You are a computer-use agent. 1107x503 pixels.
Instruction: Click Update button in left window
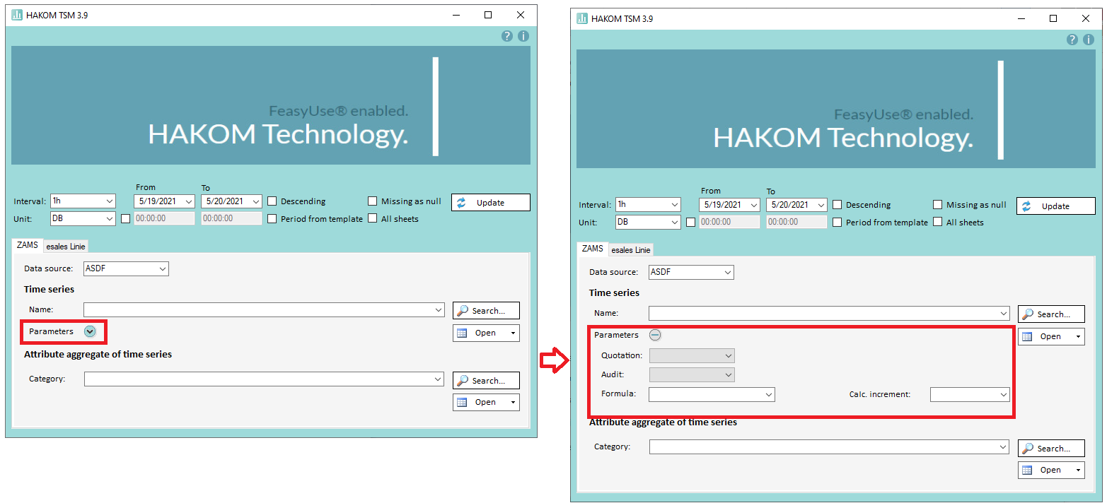(490, 202)
